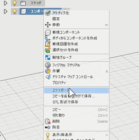Click the テクスチャ マップ コントロール icon
Screen dimensions: 139x140
(x=48, y=77)
